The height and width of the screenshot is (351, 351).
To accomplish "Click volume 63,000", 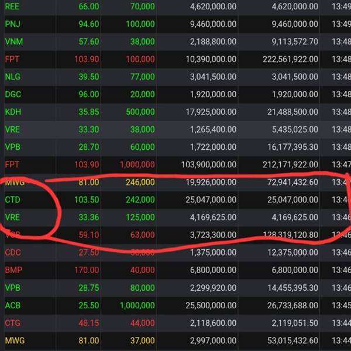I will [x=142, y=235].
